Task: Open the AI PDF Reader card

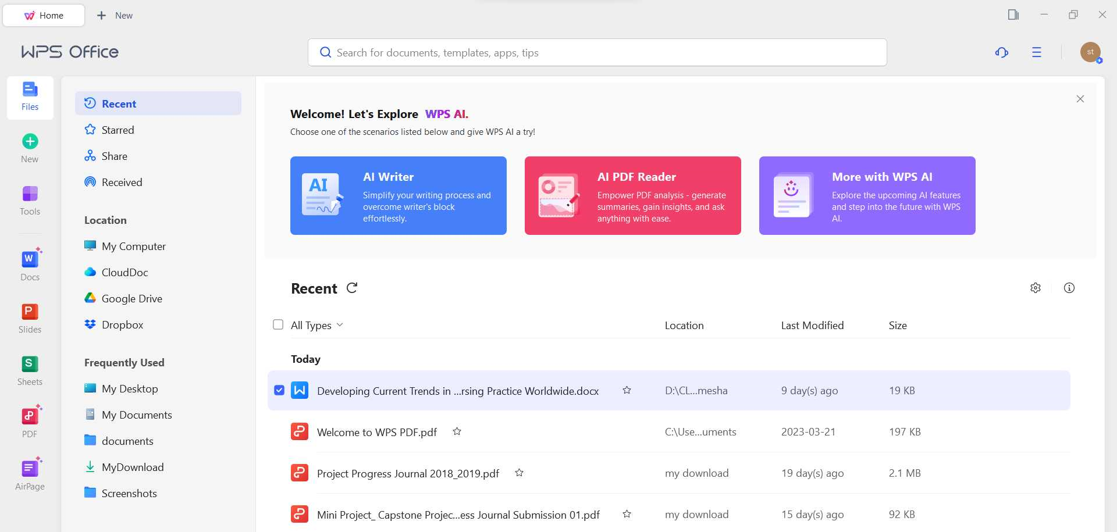Action: (x=633, y=195)
